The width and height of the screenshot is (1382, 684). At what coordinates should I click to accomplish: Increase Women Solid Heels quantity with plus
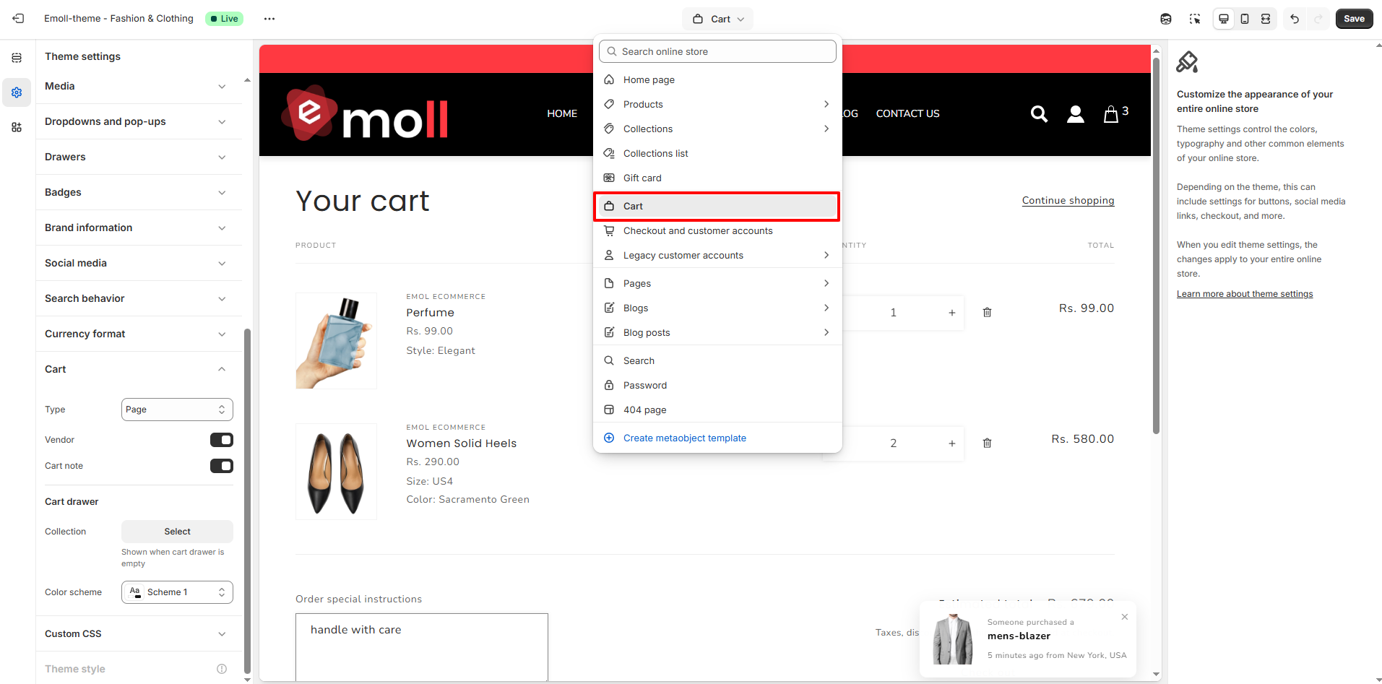click(952, 443)
